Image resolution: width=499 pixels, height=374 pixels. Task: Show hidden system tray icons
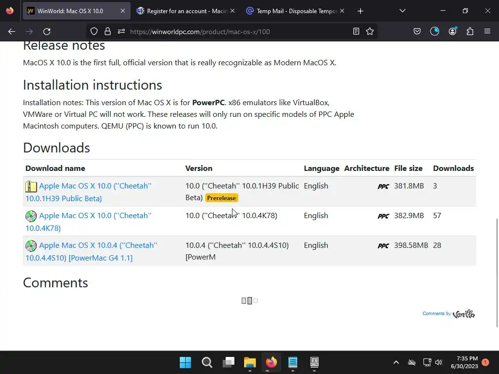396,362
